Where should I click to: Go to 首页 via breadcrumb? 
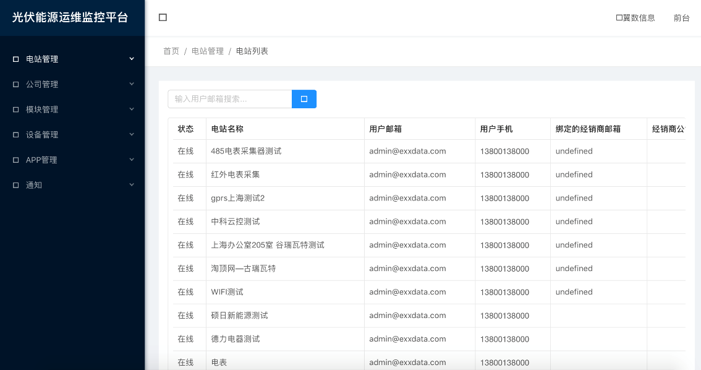pyautogui.click(x=171, y=51)
